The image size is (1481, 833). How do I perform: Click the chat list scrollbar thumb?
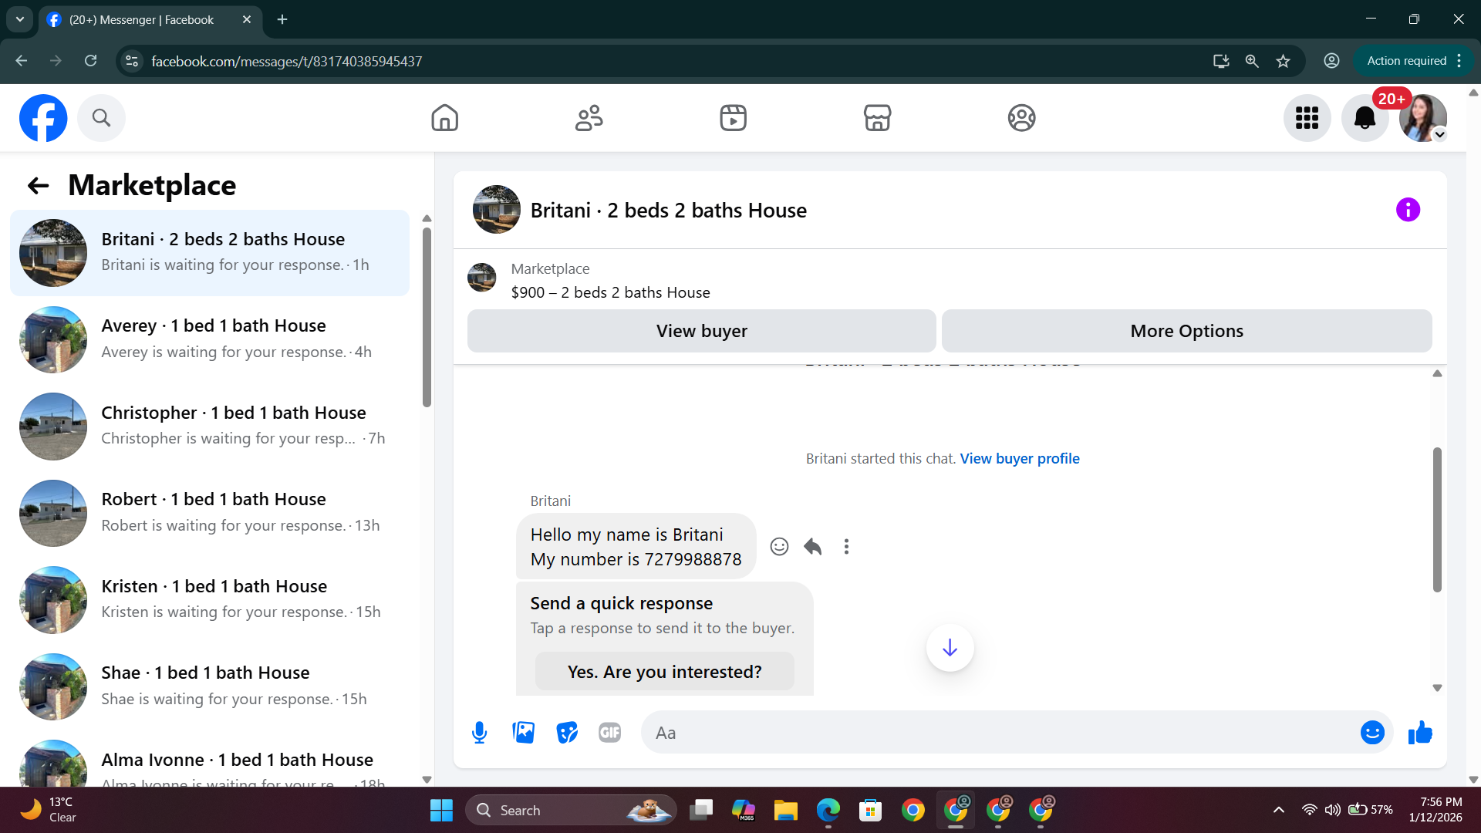(427, 316)
